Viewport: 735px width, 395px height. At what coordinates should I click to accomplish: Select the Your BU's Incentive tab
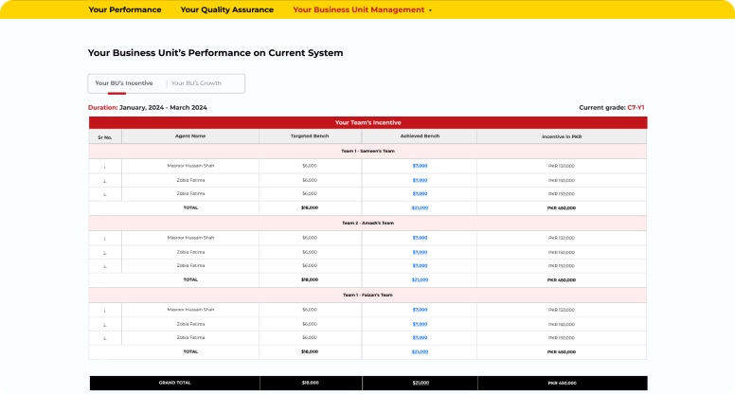coord(124,83)
